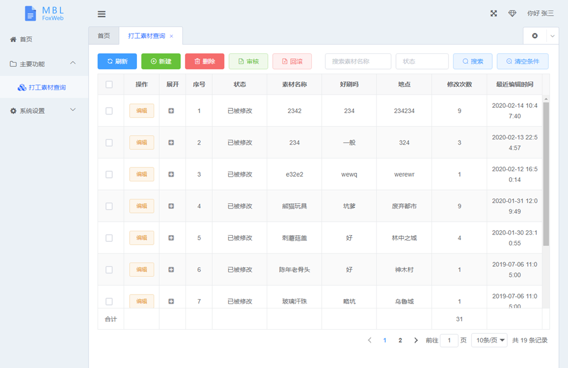The image size is (568, 368).
Task: Click the 清空条件 clear button
Action: point(523,62)
